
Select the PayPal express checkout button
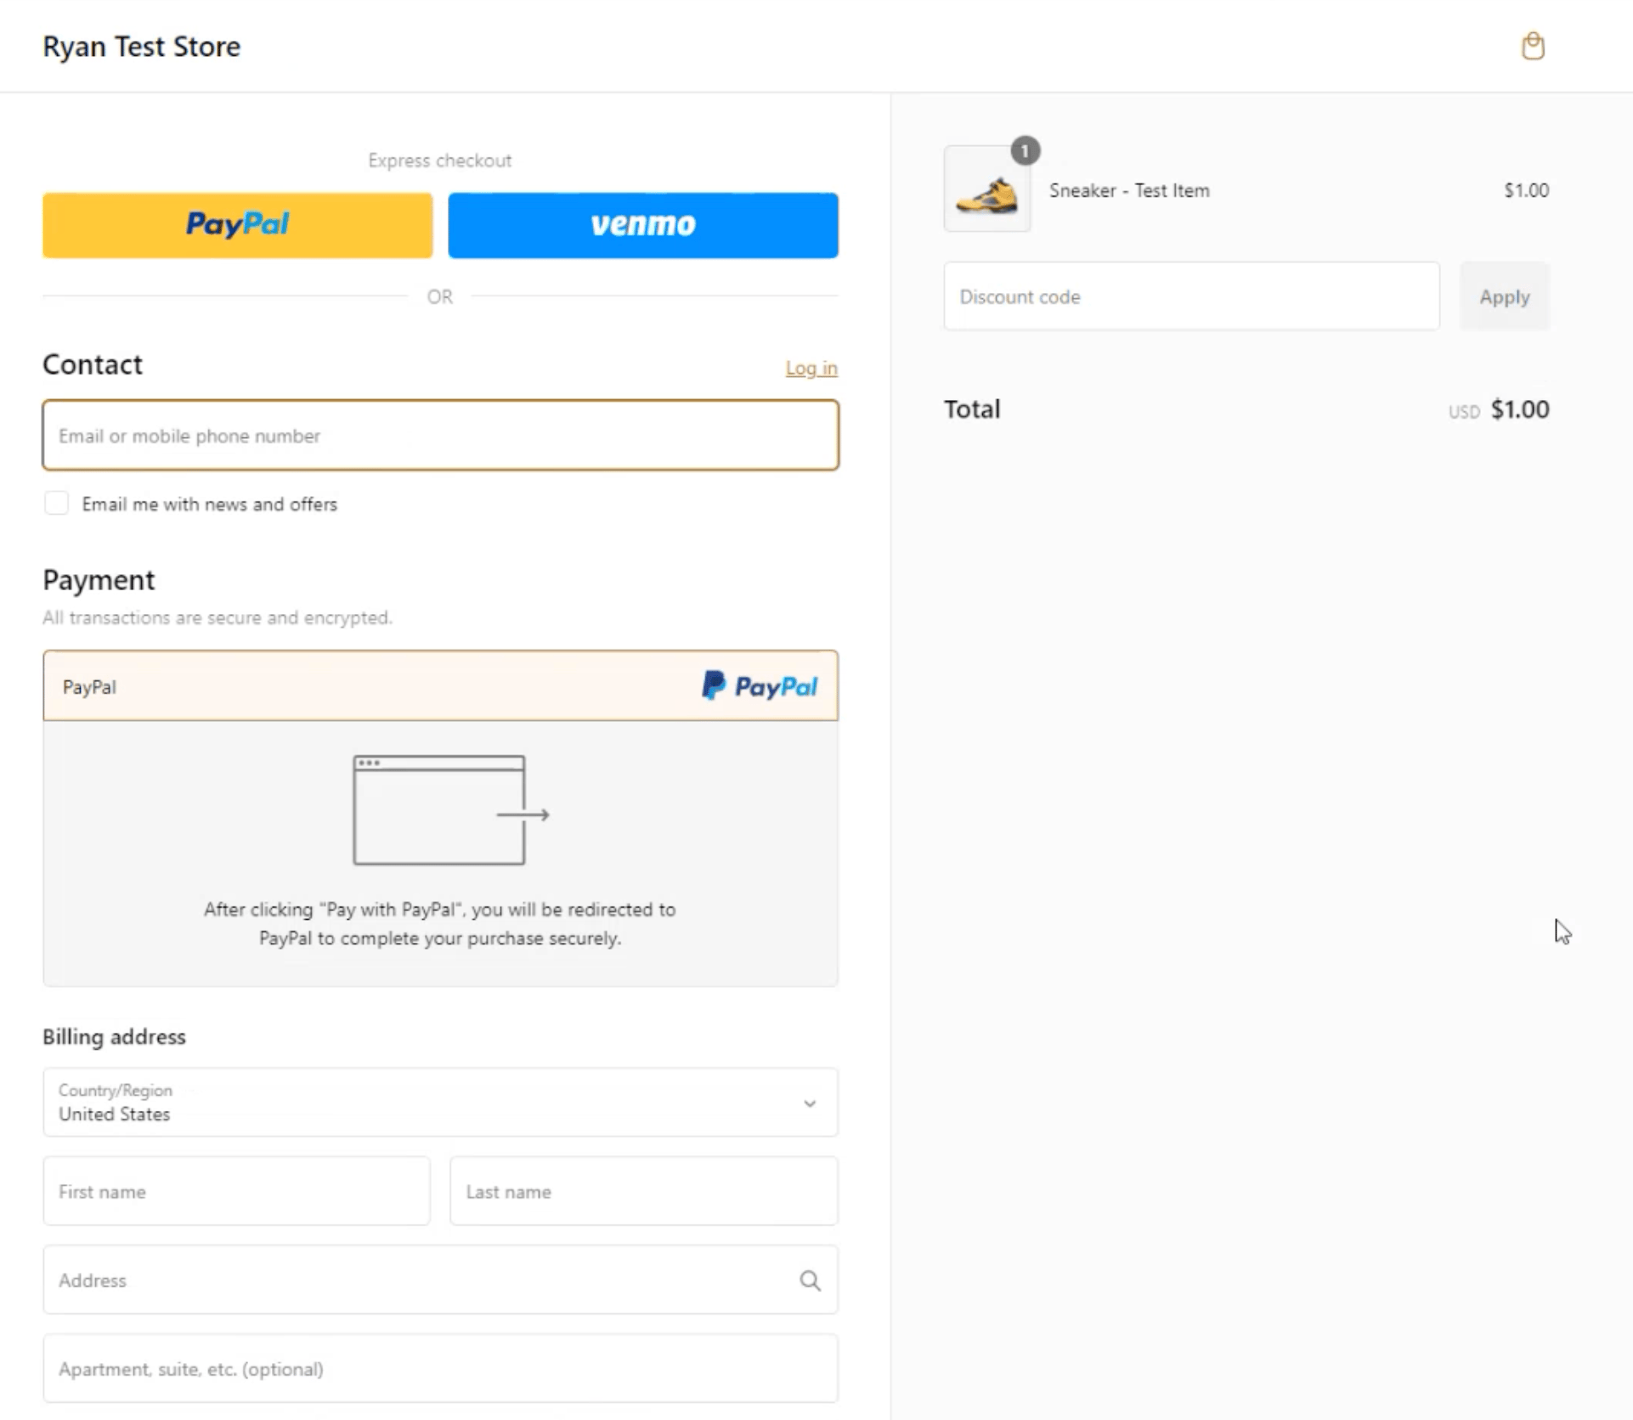(236, 225)
